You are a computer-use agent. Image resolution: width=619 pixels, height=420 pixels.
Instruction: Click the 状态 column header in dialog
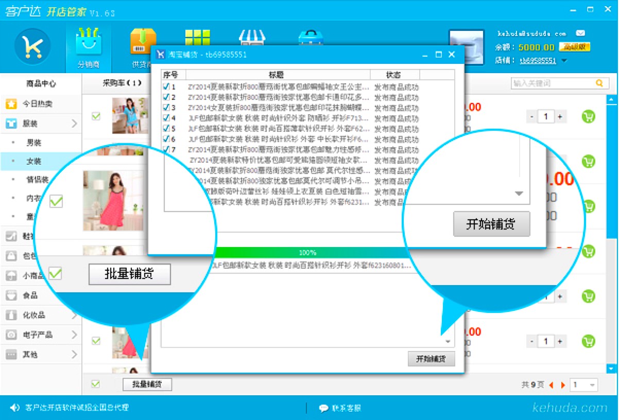[395, 75]
